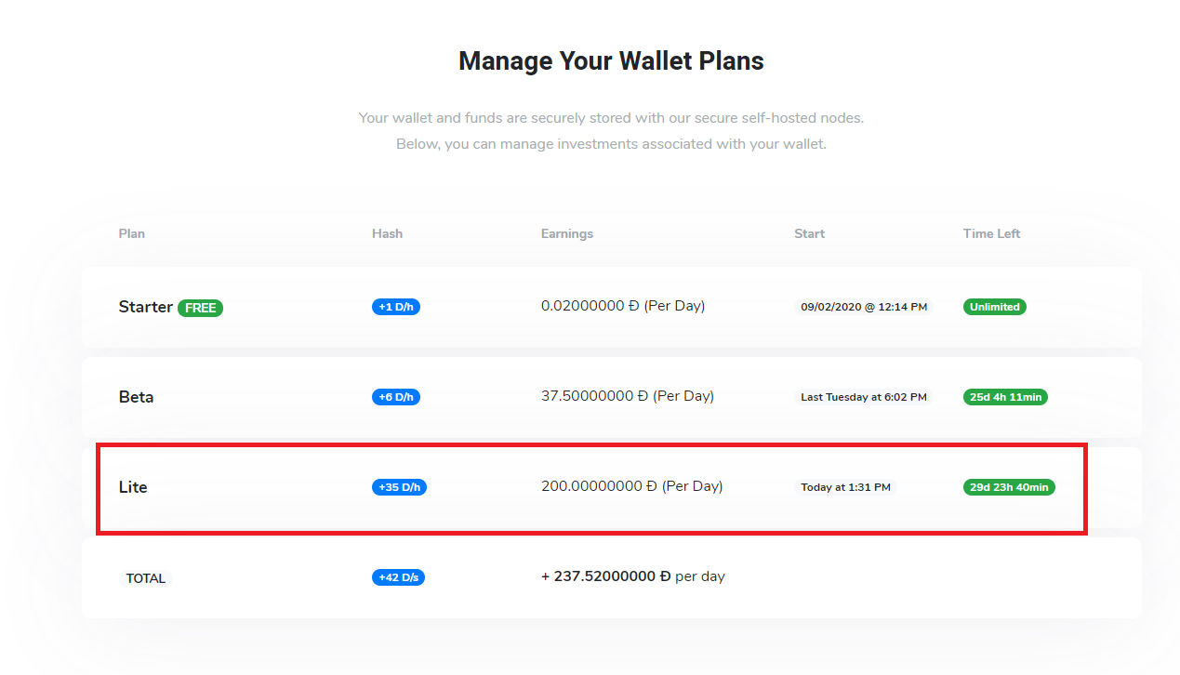Select the Beta plan name
This screenshot has height=675, width=1180.
pos(136,397)
